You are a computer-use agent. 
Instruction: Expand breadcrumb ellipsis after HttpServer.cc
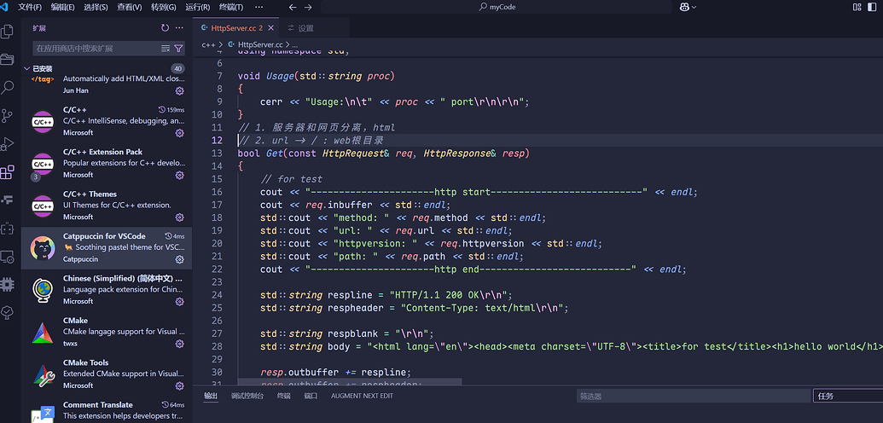(x=294, y=44)
